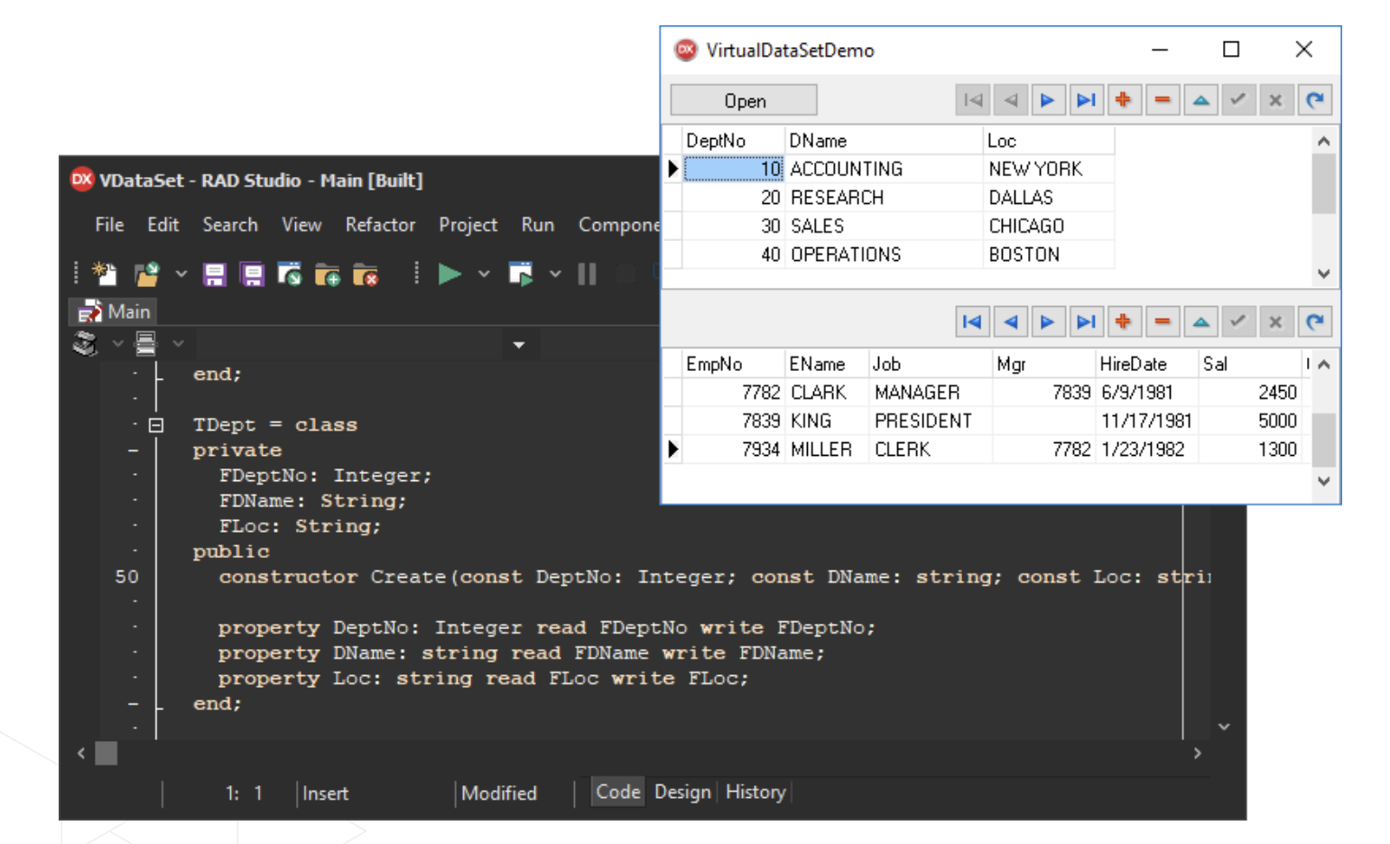Screen dimensions: 1390x844
Task: Select the CLERK job cell for MILLER
Action: [931, 450]
